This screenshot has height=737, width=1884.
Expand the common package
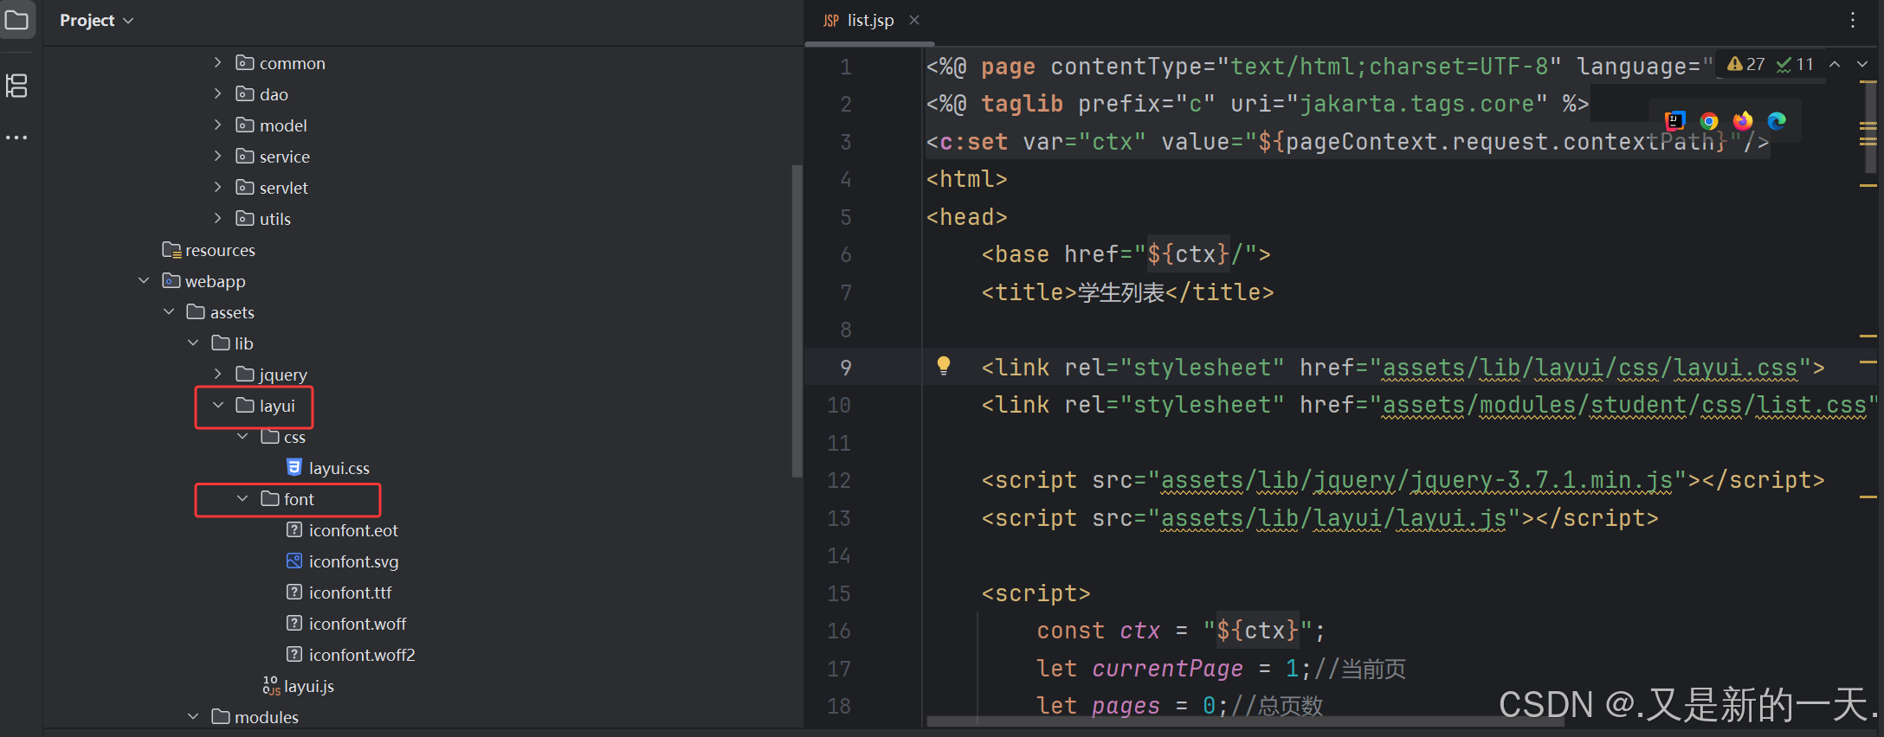[218, 62]
